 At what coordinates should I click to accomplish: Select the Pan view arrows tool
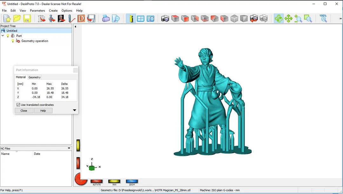pos(288,18)
